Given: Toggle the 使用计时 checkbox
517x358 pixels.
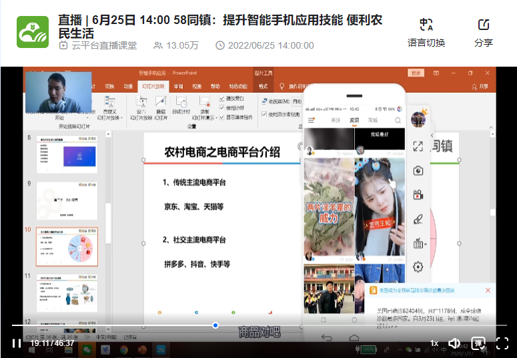Looking at the screenshot, I should click(221, 107).
